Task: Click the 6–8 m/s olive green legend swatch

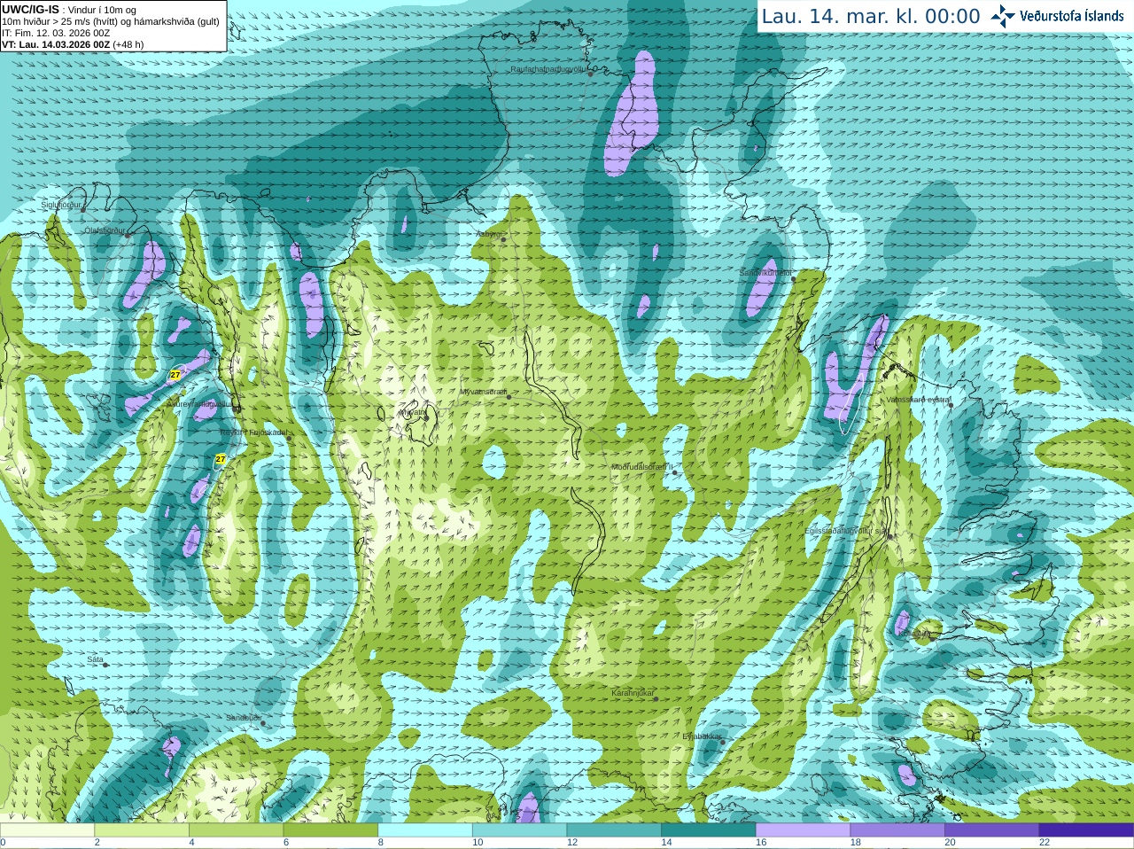Action: (330, 830)
